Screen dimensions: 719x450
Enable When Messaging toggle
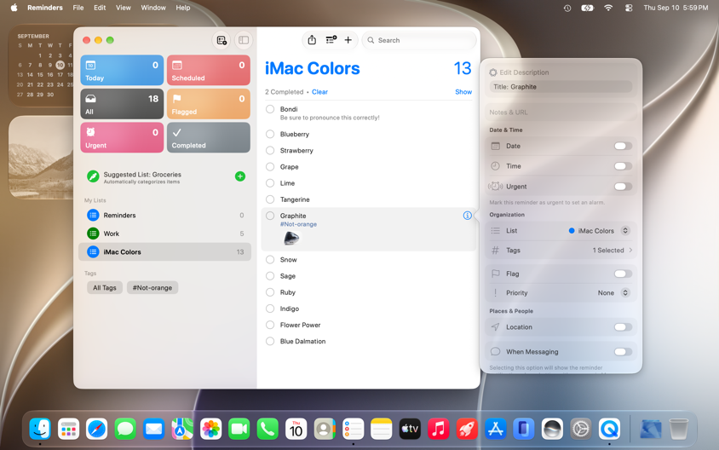(x=623, y=352)
